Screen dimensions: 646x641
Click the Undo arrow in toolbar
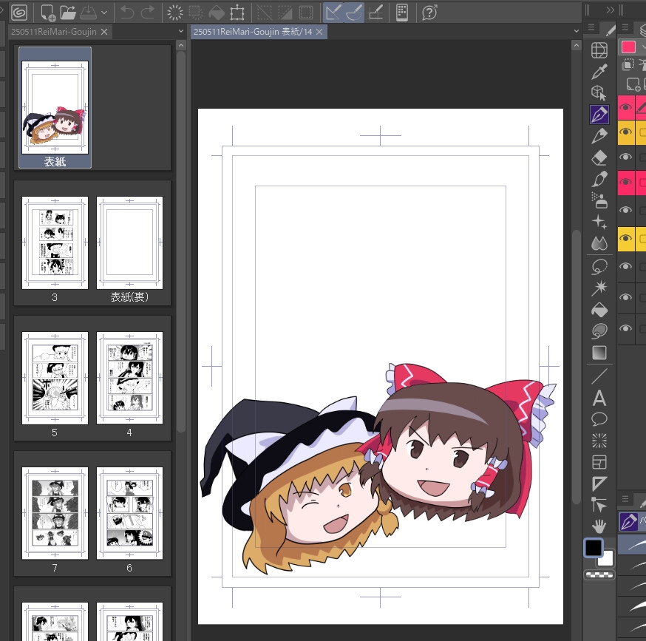127,12
